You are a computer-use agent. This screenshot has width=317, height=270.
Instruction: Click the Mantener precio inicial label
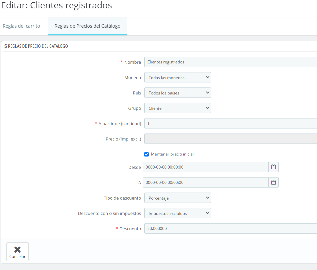pos(172,154)
